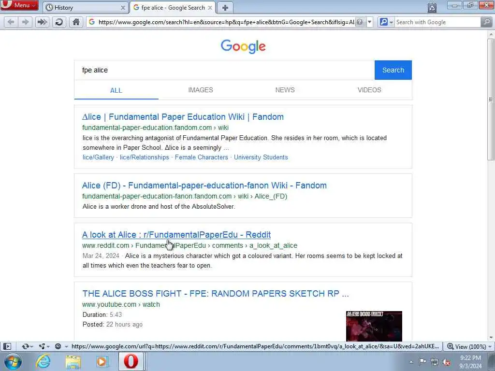Open Alice (FD) fanon Wiki result
The image size is (495, 371).
click(x=204, y=185)
